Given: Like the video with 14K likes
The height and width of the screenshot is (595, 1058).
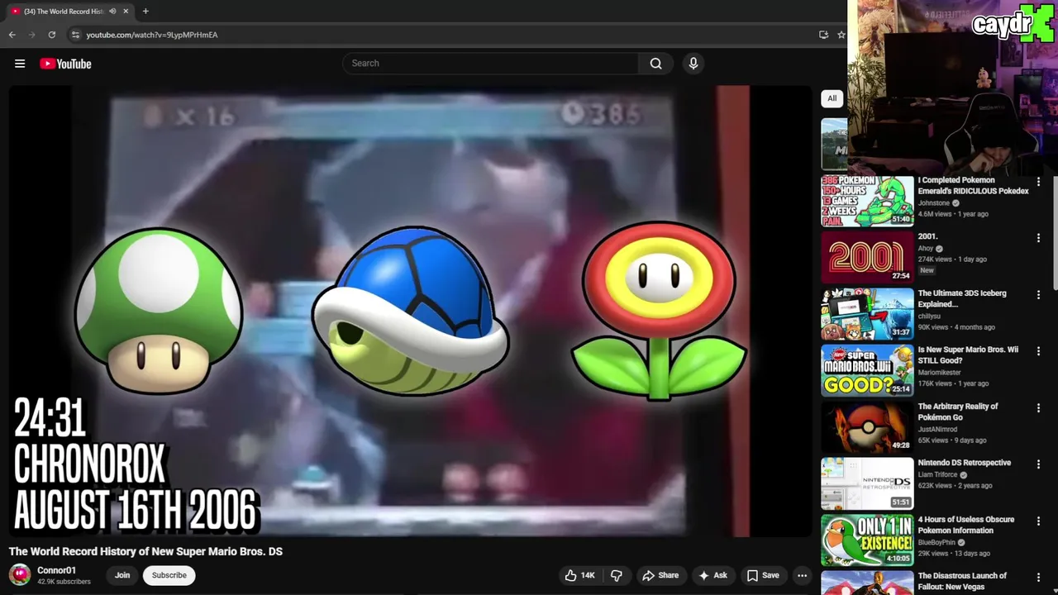Looking at the screenshot, I should [x=579, y=575].
